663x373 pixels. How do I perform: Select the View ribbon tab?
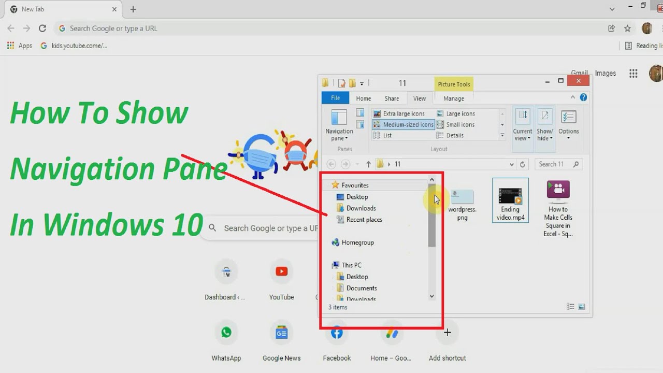pos(420,98)
